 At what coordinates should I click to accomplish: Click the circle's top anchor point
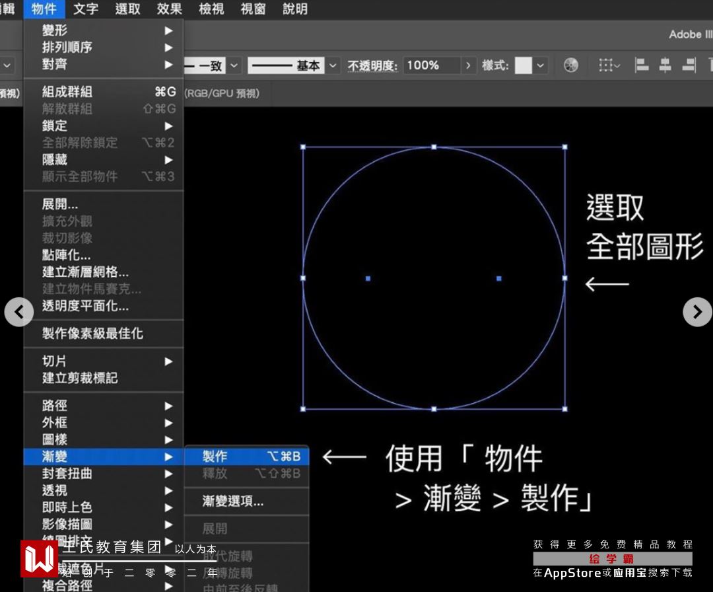pos(434,147)
